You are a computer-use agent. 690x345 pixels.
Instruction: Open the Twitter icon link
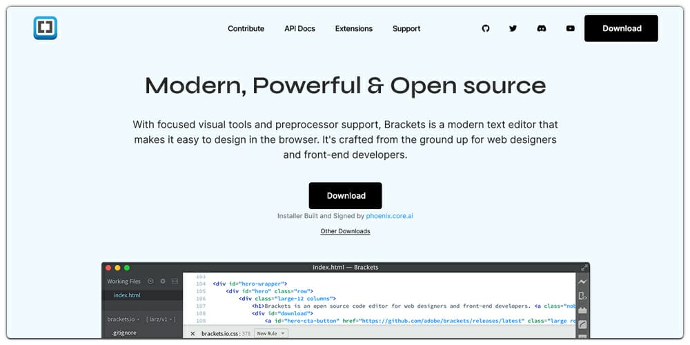coord(513,28)
